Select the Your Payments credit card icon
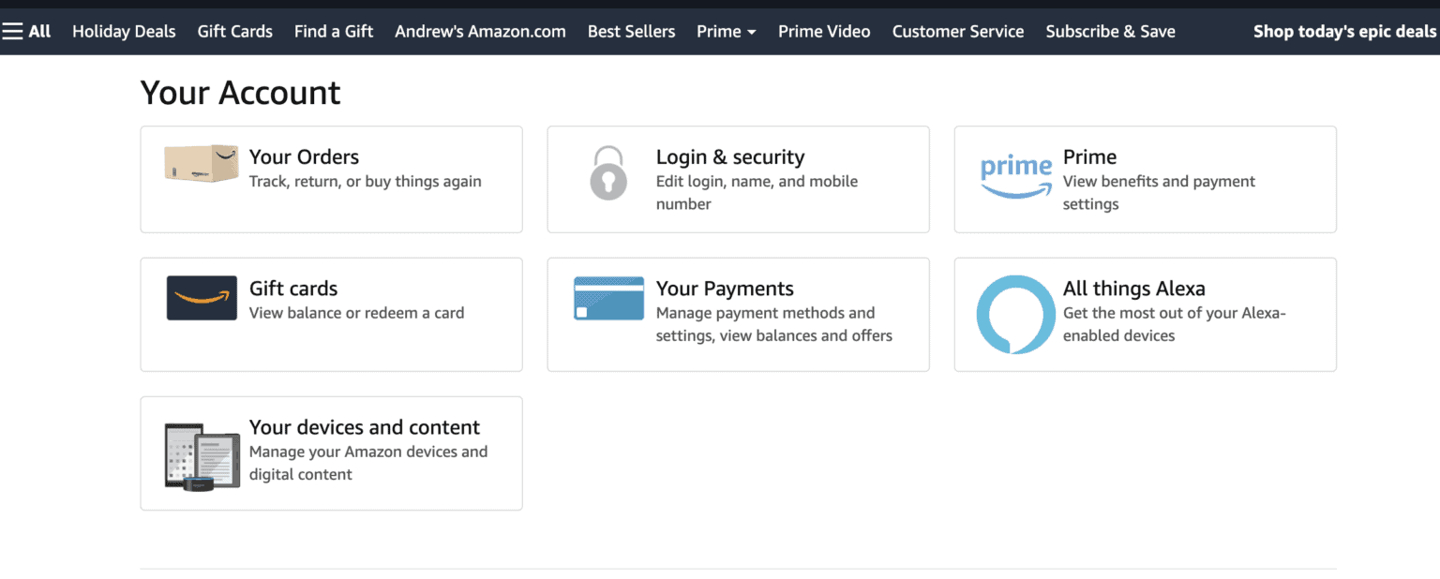Viewport: 1440px width, 579px height. click(608, 298)
